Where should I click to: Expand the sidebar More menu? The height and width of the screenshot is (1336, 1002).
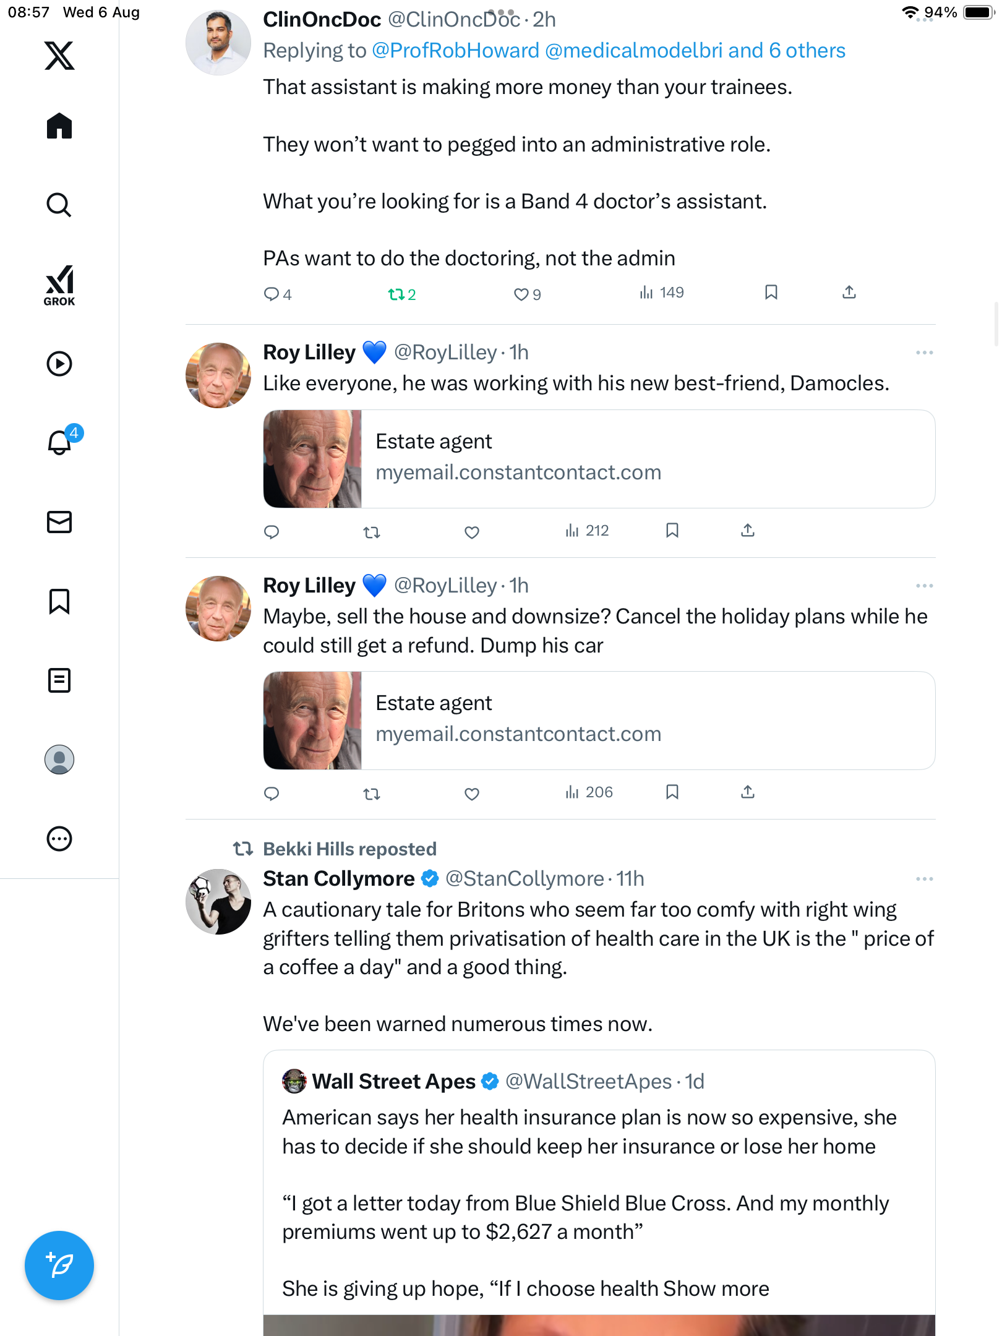[x=59, y=839]
